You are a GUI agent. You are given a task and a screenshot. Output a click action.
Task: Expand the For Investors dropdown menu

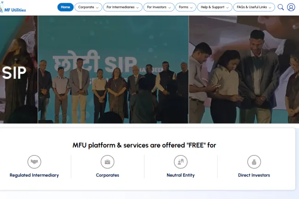(159, 7)
